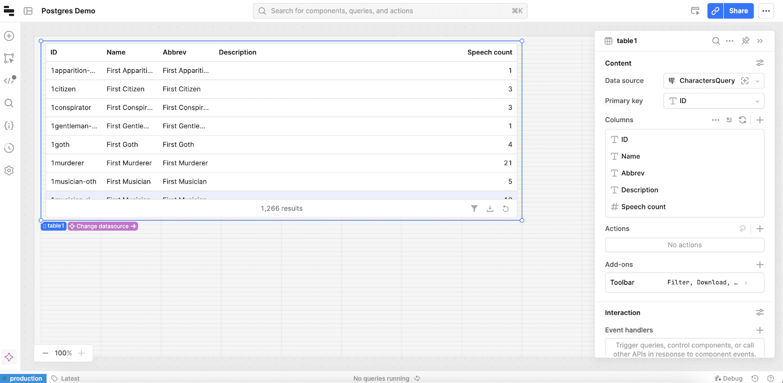Zoom out using the minus button
The image size is (783, 383).
click(x=46, y=353)
